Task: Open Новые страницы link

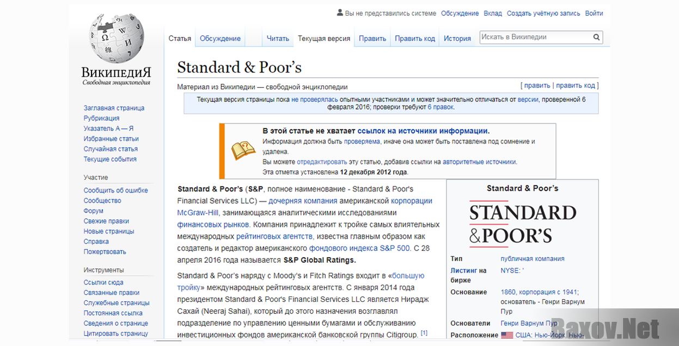Action: (109, 231)
